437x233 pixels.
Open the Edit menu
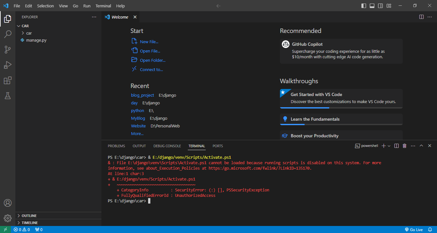click(x=28, y=6)
